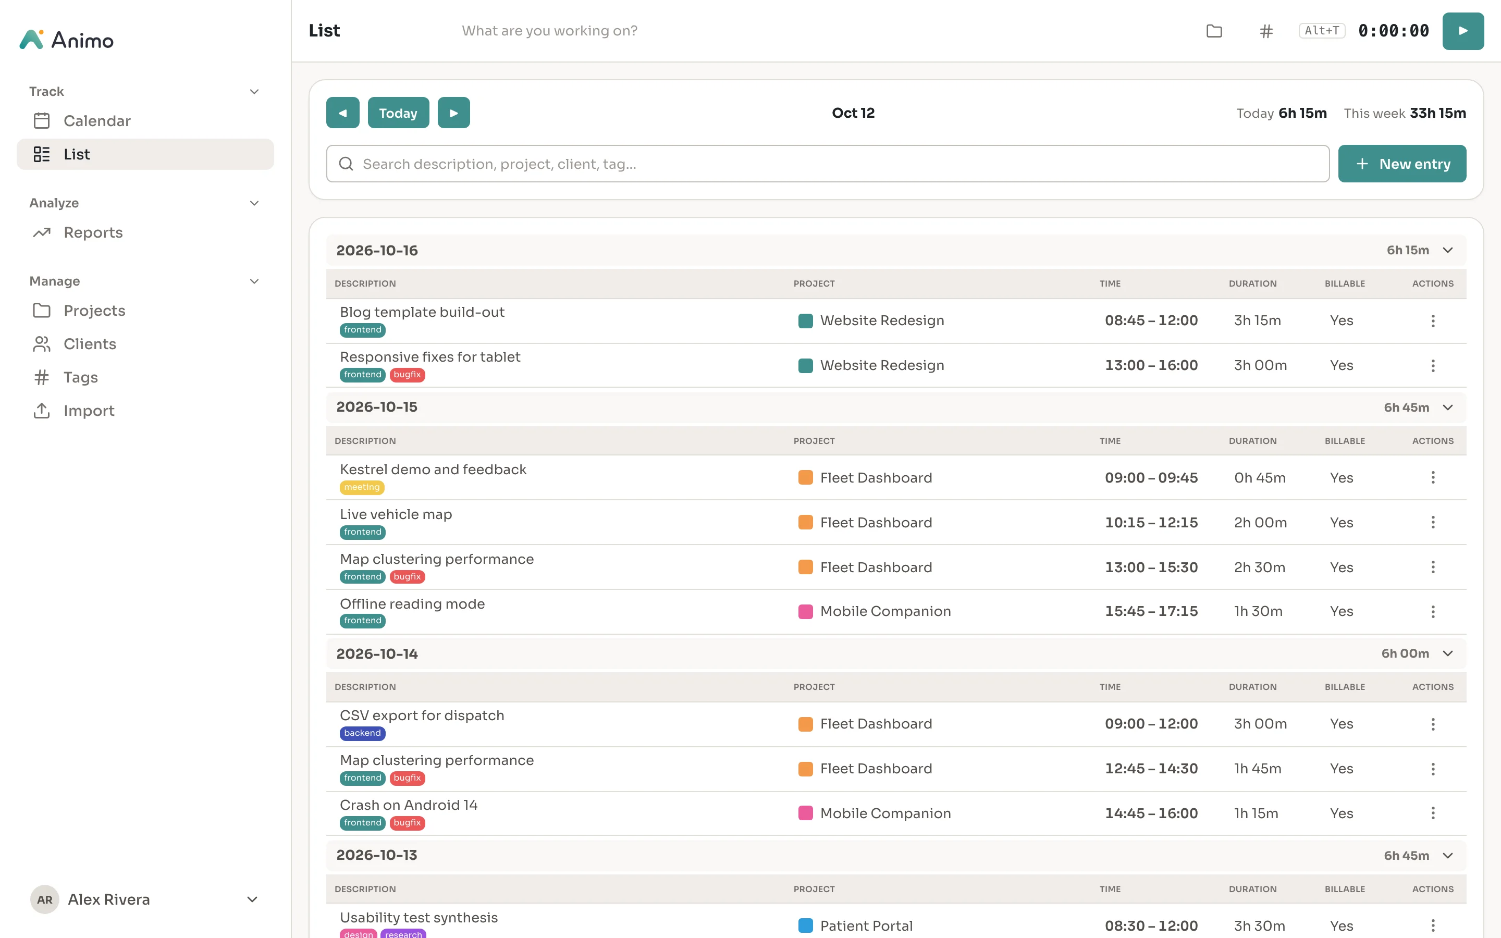1501x938 pixels.
Task: Click the hashtag tag icon in top bar
Action: tap(1266, 30)
